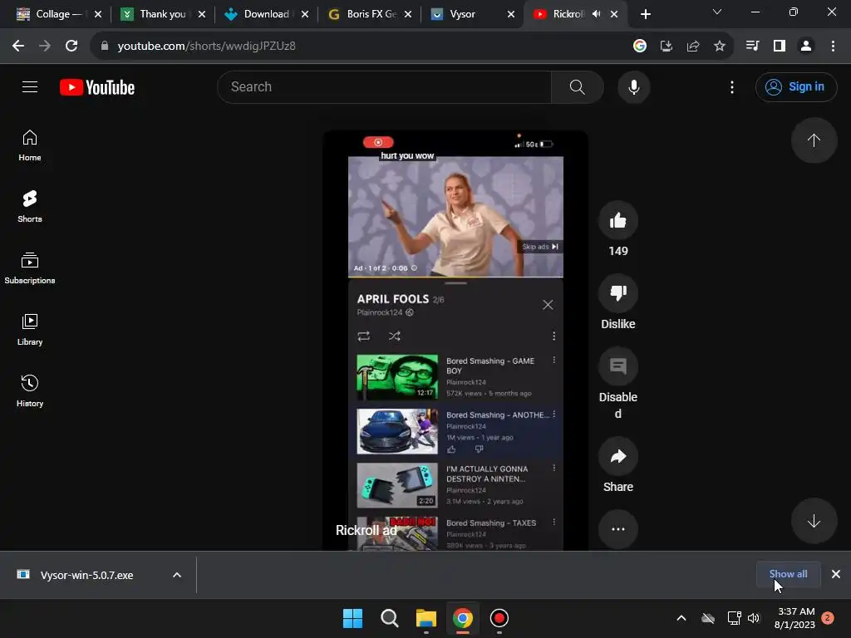Open YouTube settings three-dot menu

[x=731, y=86]
